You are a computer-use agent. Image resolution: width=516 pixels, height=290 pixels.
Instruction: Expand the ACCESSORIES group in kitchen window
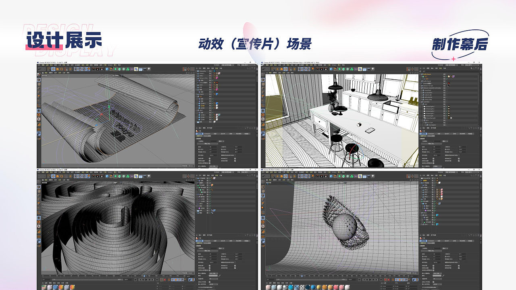pos(421,93)
